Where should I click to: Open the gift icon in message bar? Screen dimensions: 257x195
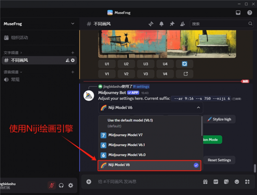point(205,181)
